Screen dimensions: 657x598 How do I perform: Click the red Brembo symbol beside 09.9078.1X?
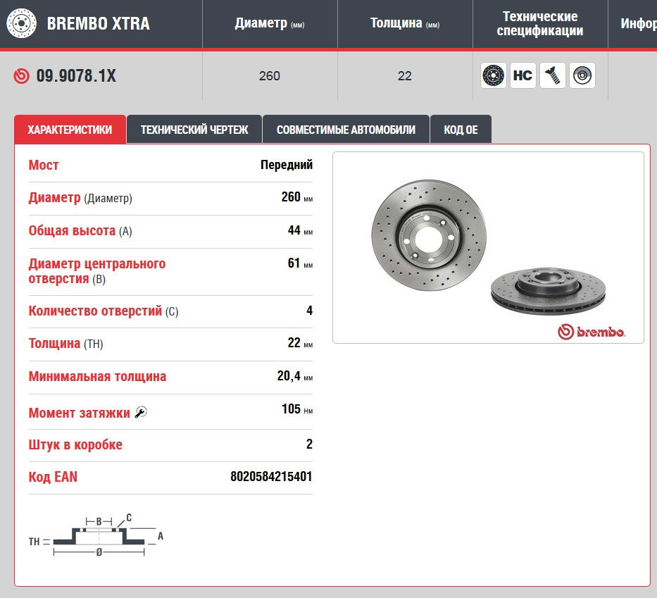(21, 76)
